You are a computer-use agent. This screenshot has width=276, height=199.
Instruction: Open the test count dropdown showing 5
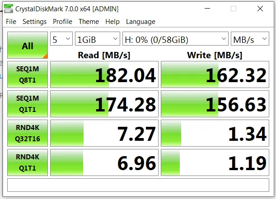pyautogui.click(x=61, y=39)
